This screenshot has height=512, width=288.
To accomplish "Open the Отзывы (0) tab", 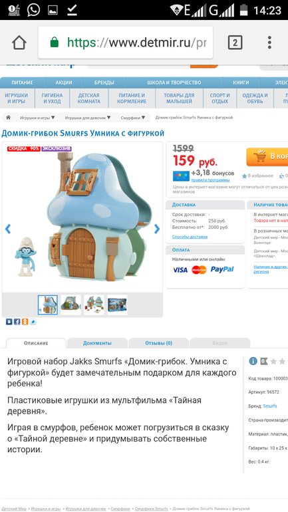I will (159, 343).
